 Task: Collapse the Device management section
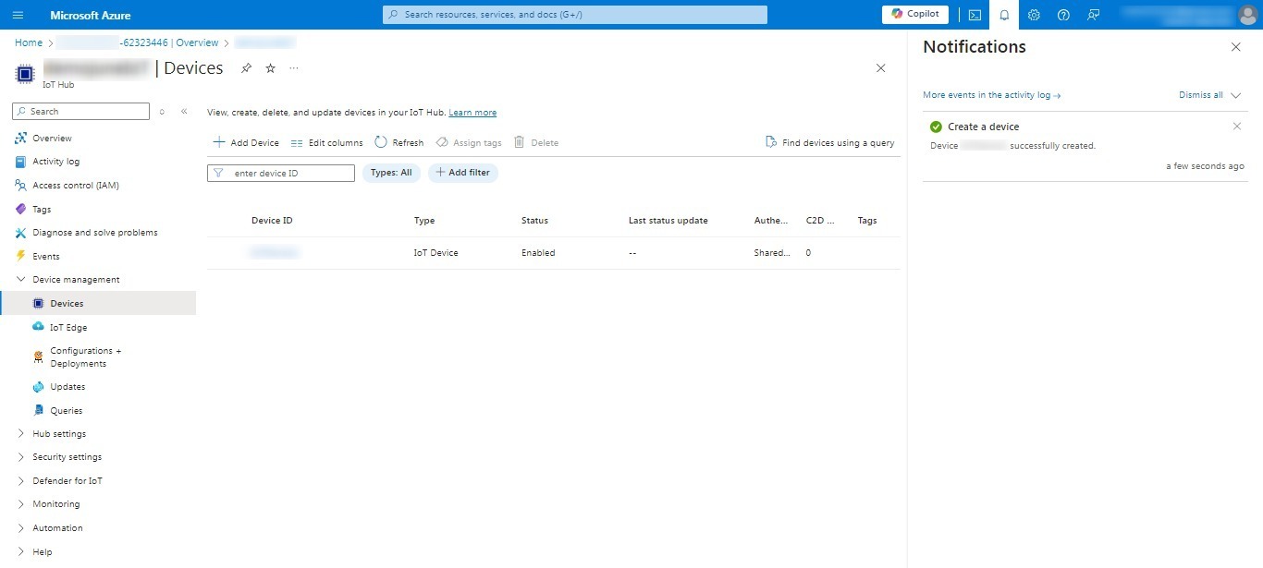point(76,280)
